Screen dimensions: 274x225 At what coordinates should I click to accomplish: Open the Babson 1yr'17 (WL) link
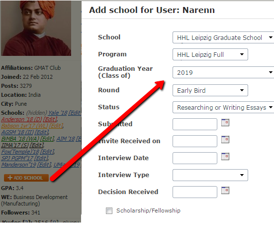[25, 126]
